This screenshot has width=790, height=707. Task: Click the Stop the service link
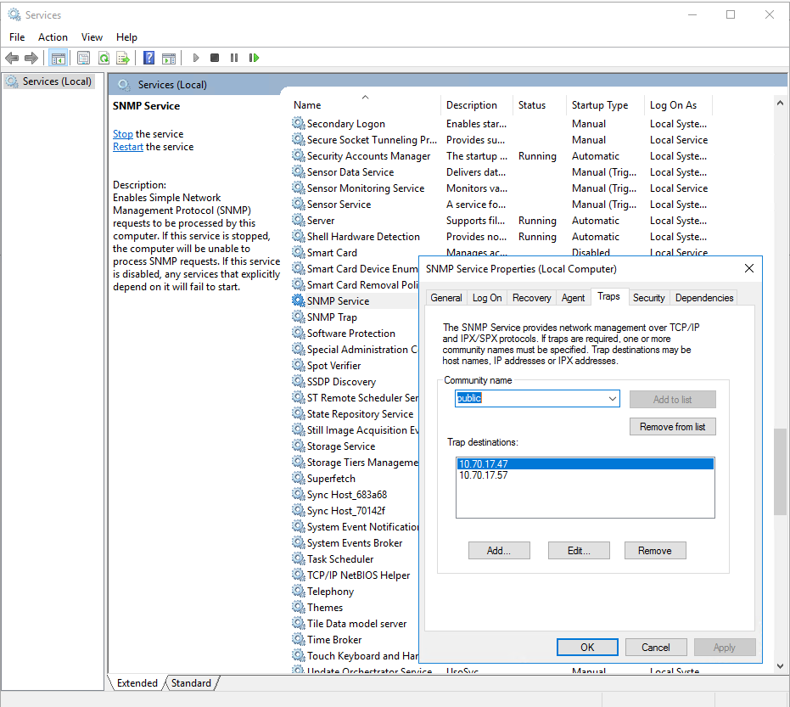122,133
